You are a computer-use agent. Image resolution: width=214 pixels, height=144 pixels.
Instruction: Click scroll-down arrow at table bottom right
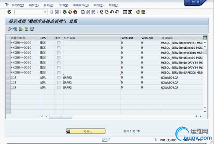205,112
